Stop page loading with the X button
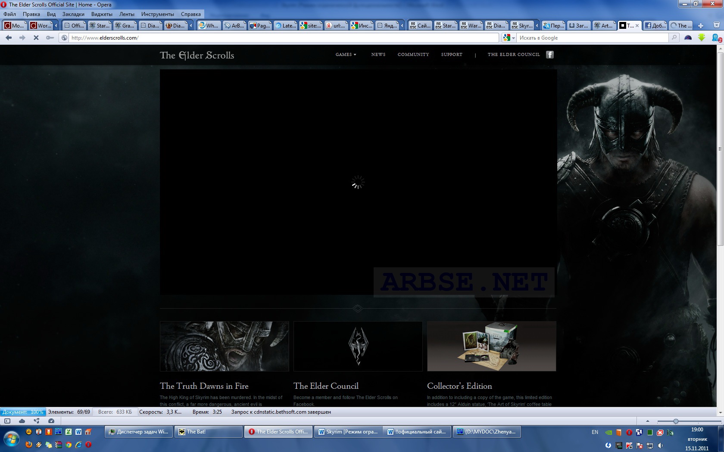The height and width of the screenshot is (452, 724). click(36, 38)
